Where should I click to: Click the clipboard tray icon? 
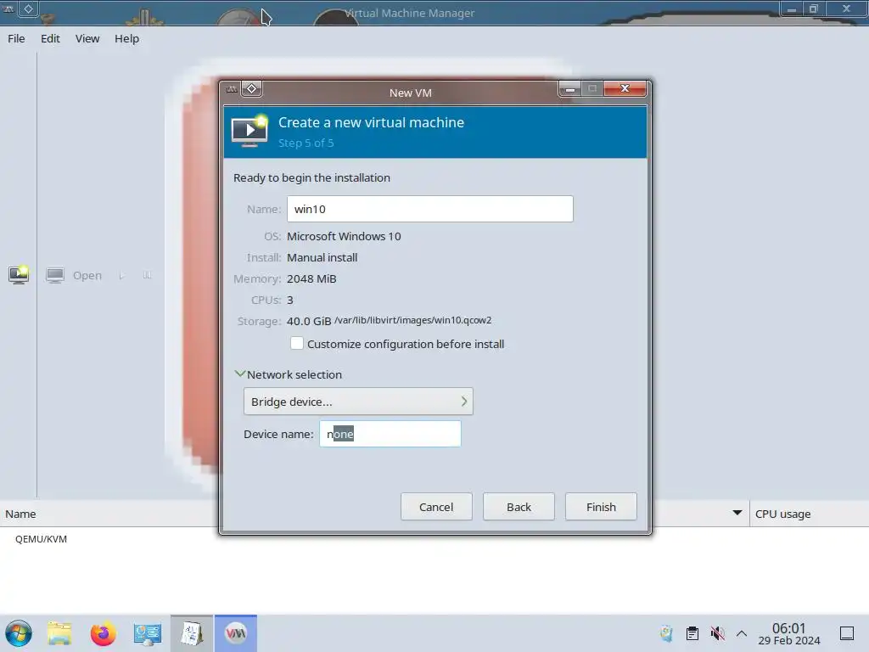click(692, 633)
